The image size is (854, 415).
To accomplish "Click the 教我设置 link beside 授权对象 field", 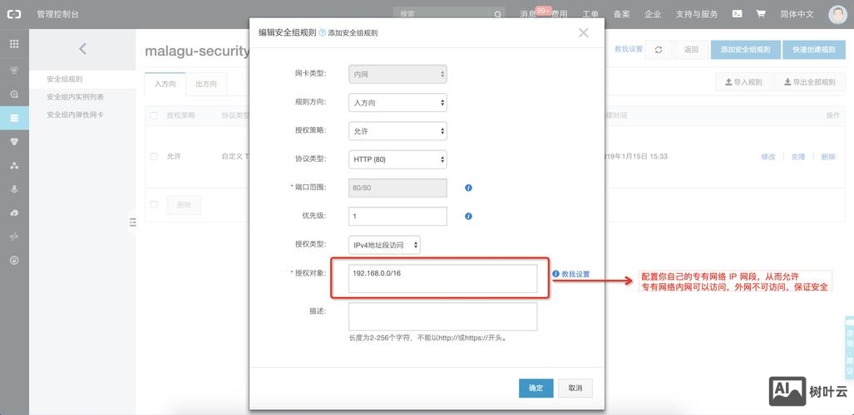I will [575, 274].
